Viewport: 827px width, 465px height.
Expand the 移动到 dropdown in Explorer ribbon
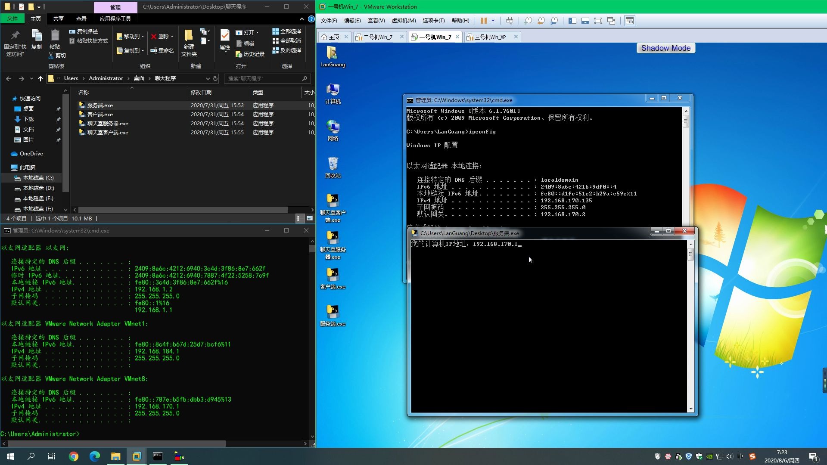pyautogui.click(x=143, y=37)
